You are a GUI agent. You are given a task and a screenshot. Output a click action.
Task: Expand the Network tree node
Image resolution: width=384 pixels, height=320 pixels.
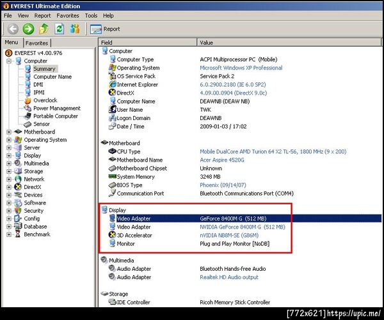(9, 179)
